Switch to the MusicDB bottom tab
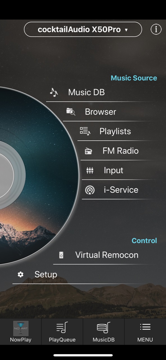 pos(104,332)
